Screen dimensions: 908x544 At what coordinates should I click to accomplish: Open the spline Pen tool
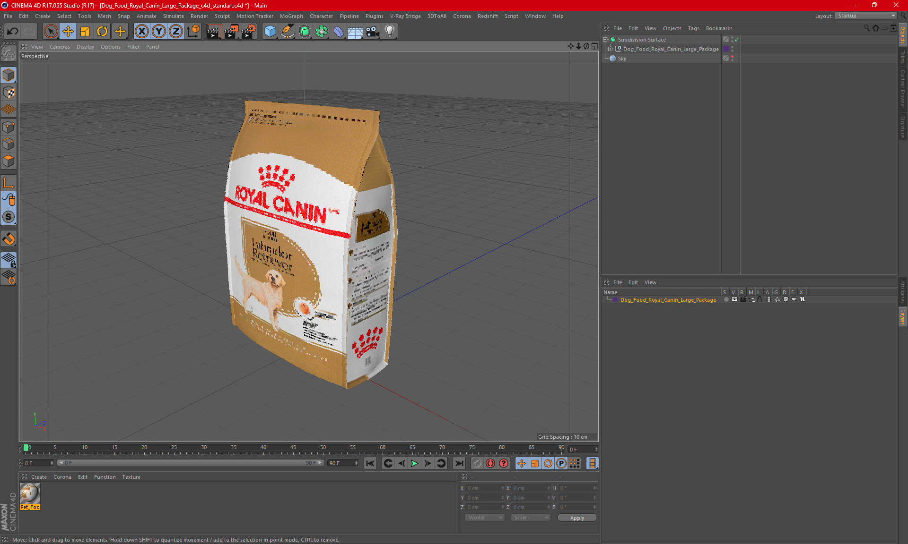288,32
